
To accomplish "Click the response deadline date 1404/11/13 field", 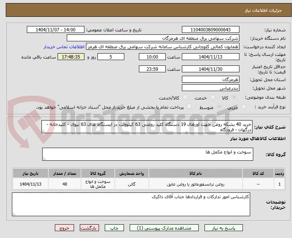I will click(210, 57).
